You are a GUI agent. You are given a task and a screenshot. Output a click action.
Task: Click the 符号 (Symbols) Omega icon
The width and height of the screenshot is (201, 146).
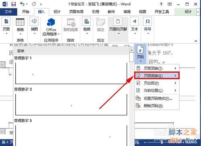(148, 21)
